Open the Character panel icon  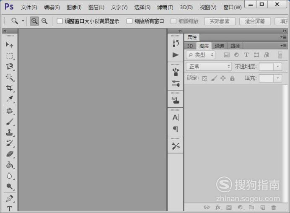(176, 117)
